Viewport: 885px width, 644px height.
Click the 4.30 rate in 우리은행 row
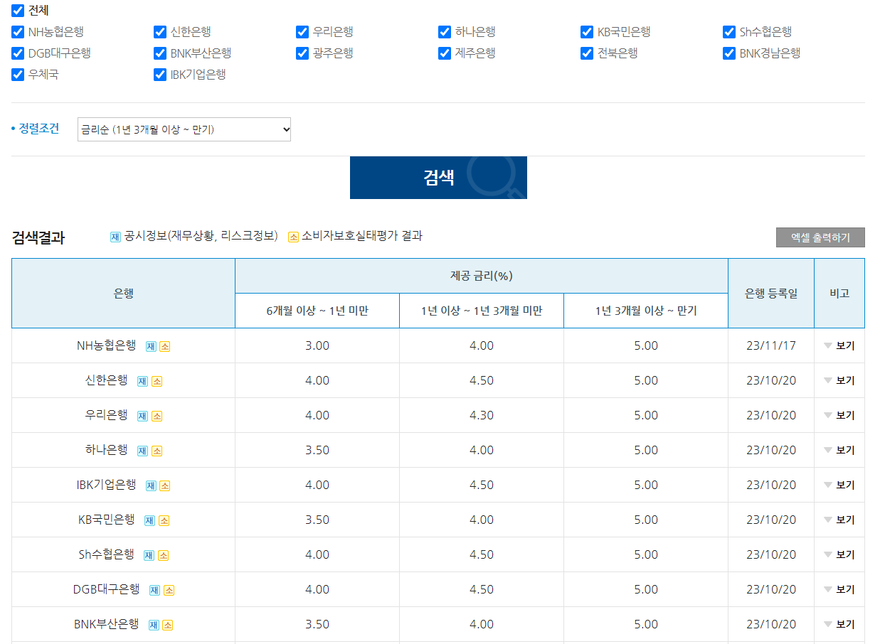click(x=482, y=415)
